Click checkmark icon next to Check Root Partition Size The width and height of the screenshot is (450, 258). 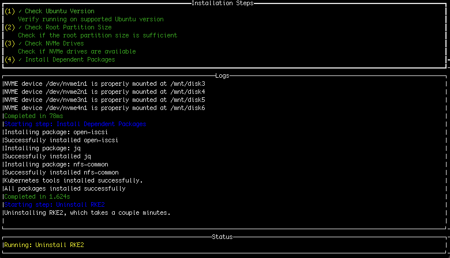click(20, 27)
